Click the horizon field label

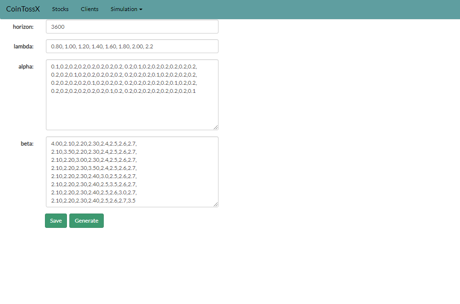pyautogui.click(x=23, y=27)
